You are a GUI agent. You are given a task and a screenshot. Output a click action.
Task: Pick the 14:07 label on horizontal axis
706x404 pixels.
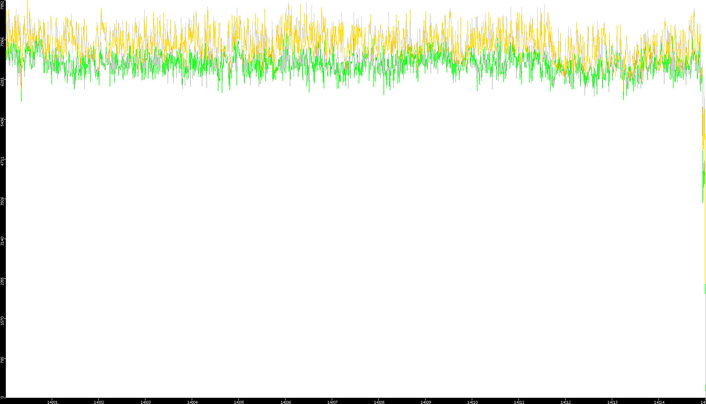332,402
